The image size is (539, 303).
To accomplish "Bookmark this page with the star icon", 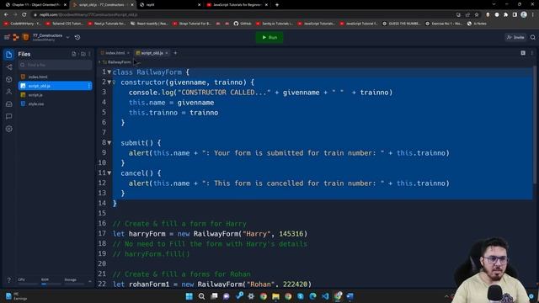I will pos(477,15).
